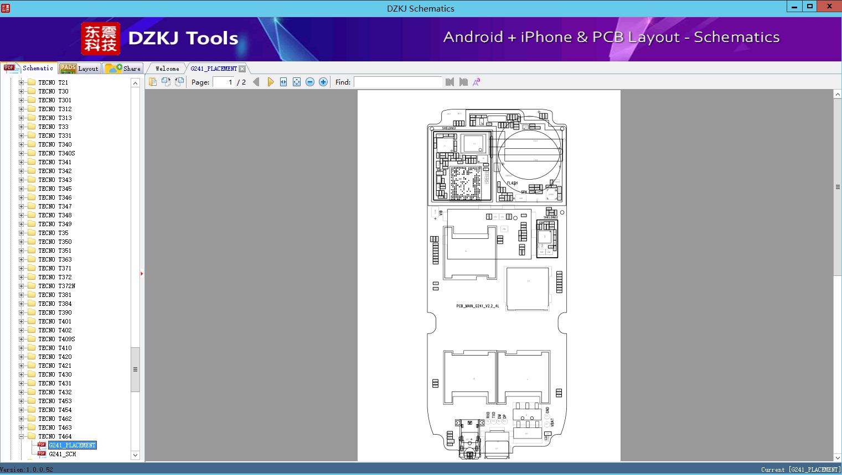The image size is (842, 475).
Task: Minimize the DZKJ Schematics window
Action: point(794,7)
